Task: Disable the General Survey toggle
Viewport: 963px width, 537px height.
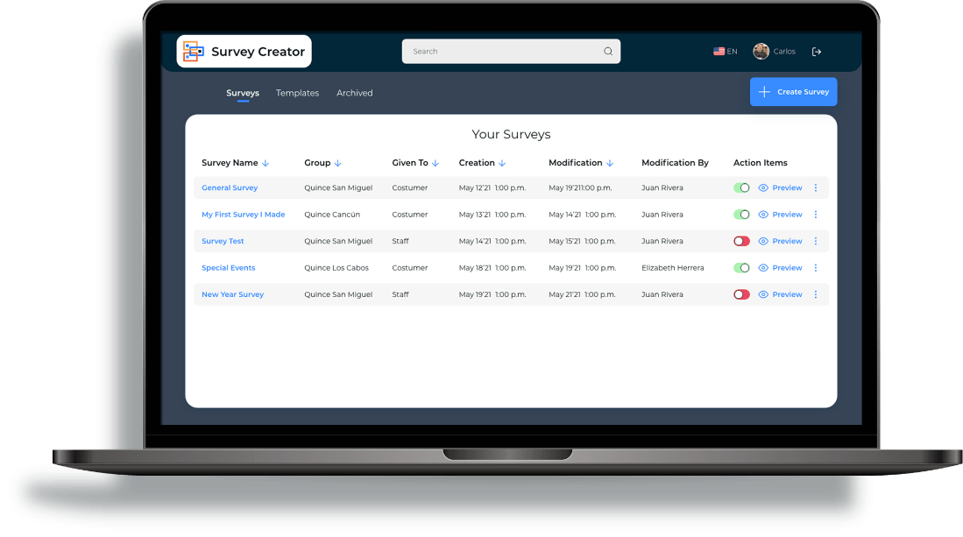Action: tap(740, 187)
